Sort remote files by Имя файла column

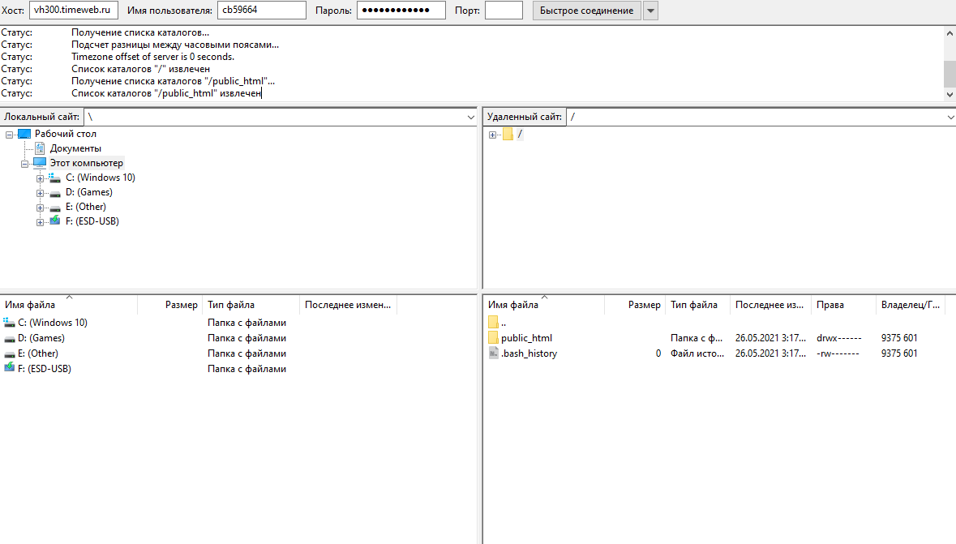coord(544,305)
